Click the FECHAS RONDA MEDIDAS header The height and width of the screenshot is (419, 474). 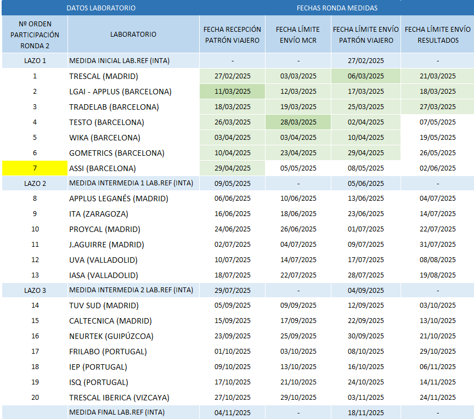click(x=337, y=8)
